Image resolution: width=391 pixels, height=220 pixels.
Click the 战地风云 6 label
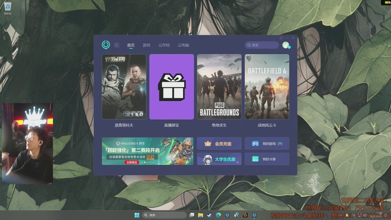[267, 125]
